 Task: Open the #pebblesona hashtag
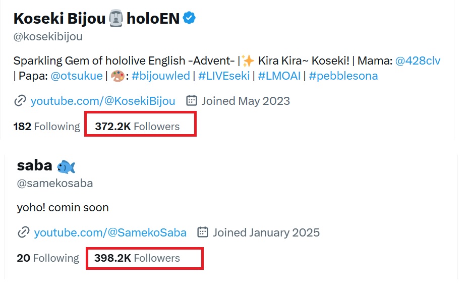pos(343,76)
